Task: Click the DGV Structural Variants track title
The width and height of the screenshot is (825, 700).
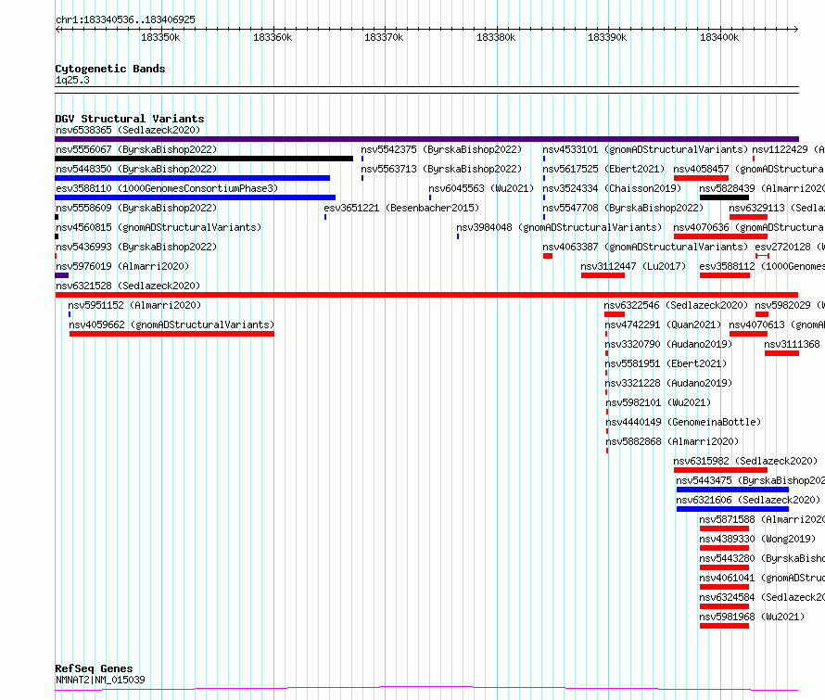Action: [x=130, y=119]
